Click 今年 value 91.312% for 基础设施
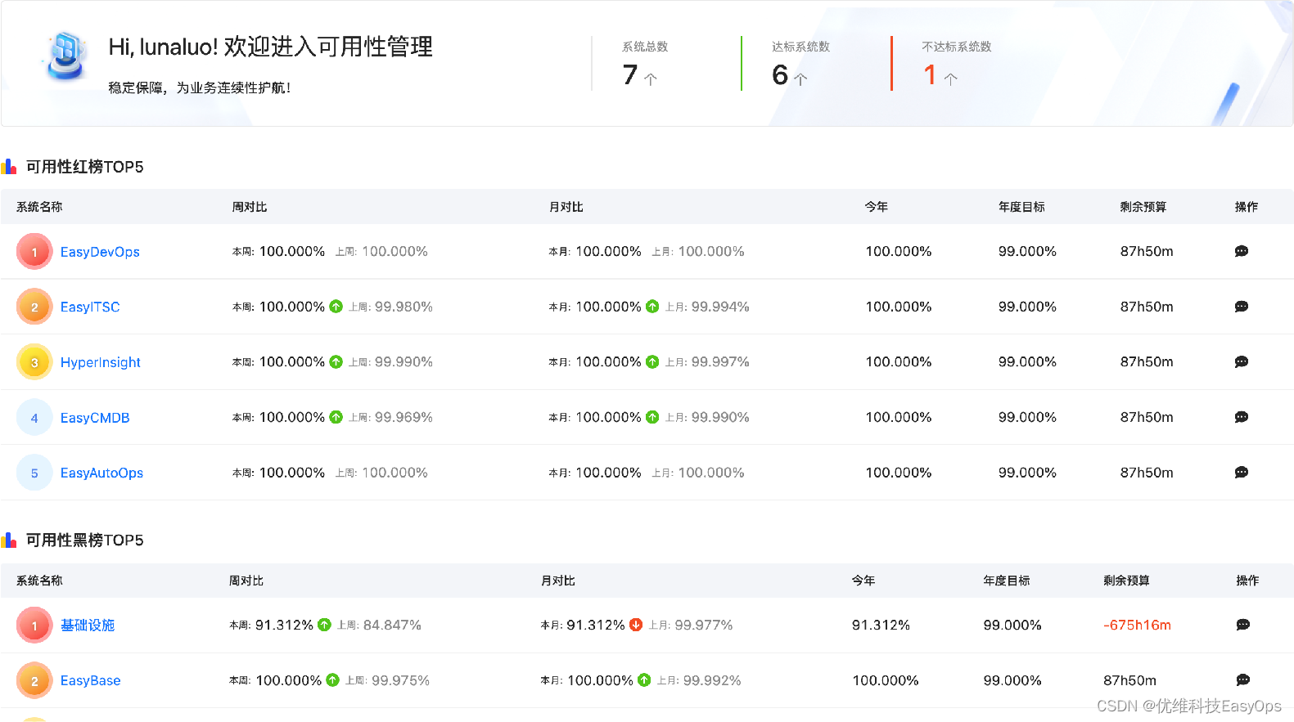This screenshot has height=722, width=1294. (881, 625)
